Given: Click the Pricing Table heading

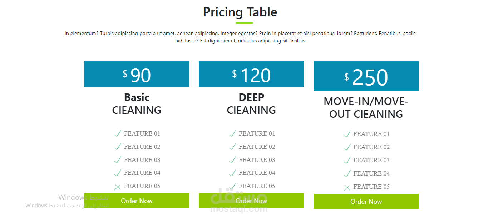Looking at the screenshot, I should (240, 12).
